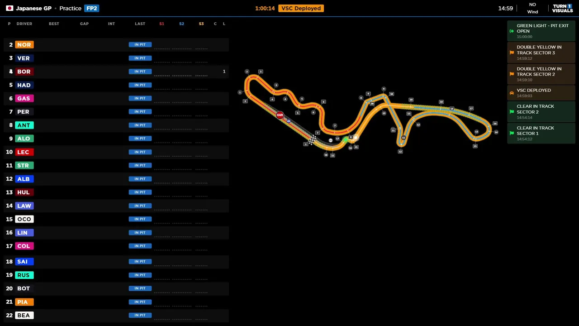Select the LIN driver tag

tap(24, 232)
